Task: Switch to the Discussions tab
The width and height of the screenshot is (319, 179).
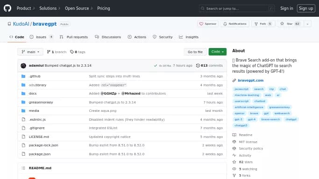Action: [x=108, y=37]
